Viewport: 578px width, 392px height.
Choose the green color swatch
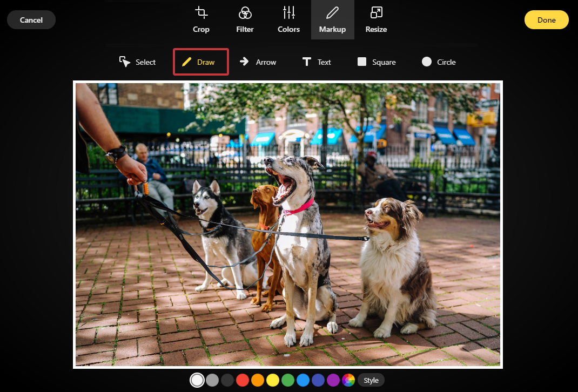[288, 380]
